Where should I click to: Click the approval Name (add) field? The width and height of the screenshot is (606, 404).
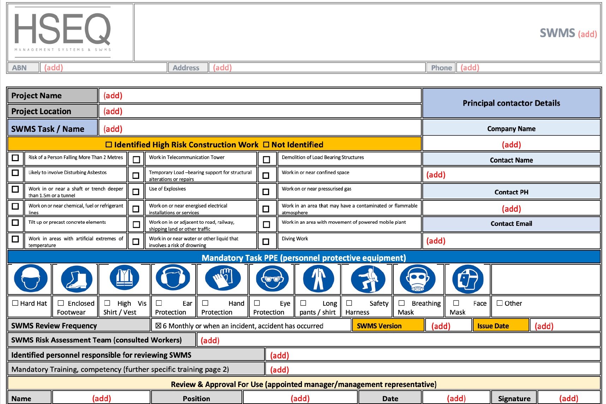click(x=101, y=398)
